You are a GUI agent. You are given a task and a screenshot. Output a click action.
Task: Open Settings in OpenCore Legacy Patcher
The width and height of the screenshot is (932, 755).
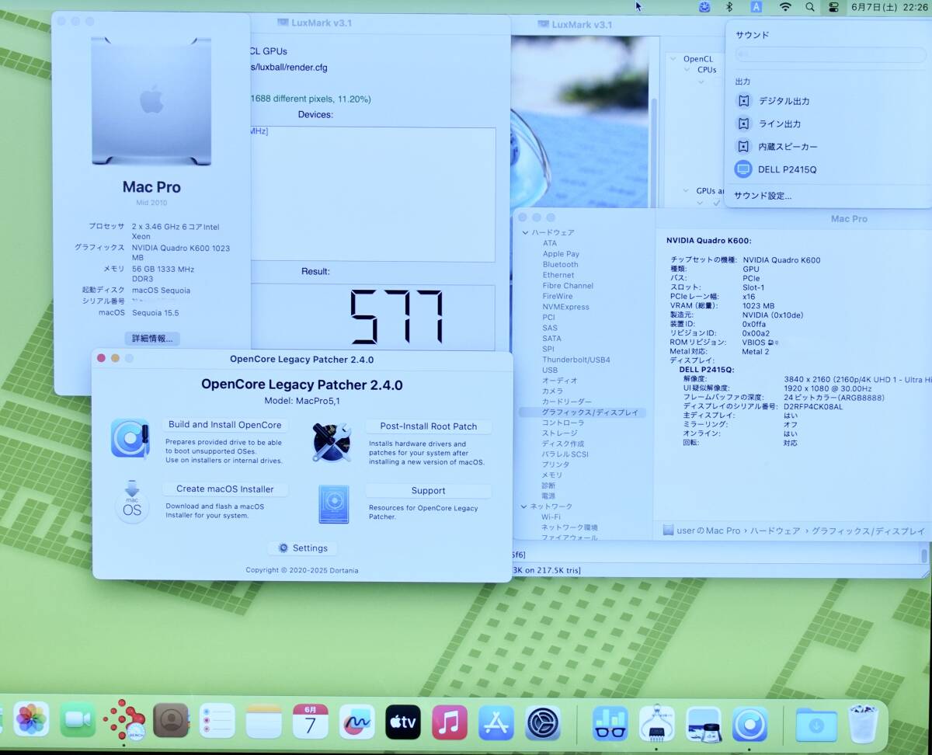coord(303,548)
